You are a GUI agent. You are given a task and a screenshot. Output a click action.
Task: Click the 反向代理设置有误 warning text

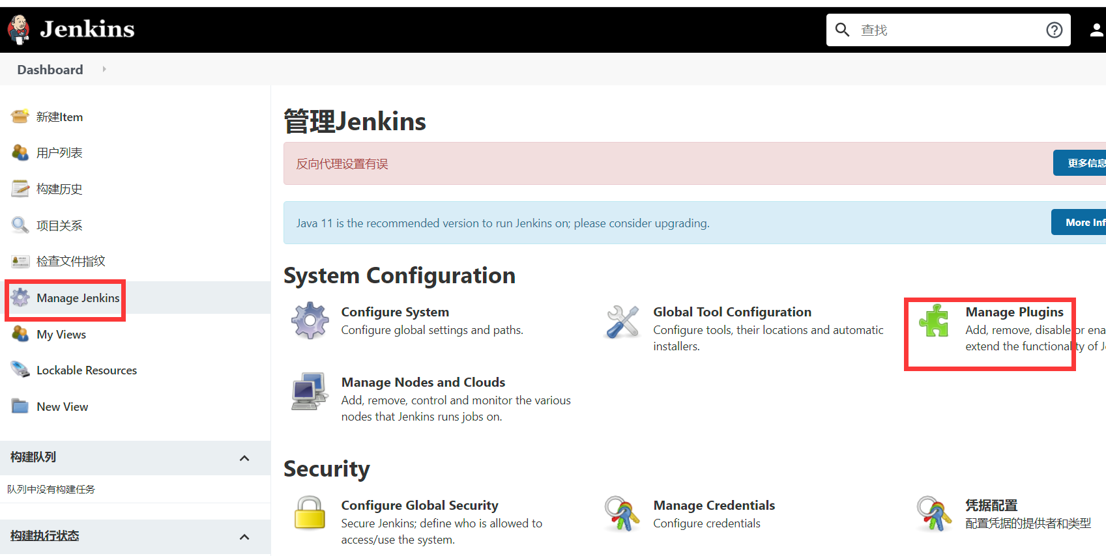click(x=342, y=164)
